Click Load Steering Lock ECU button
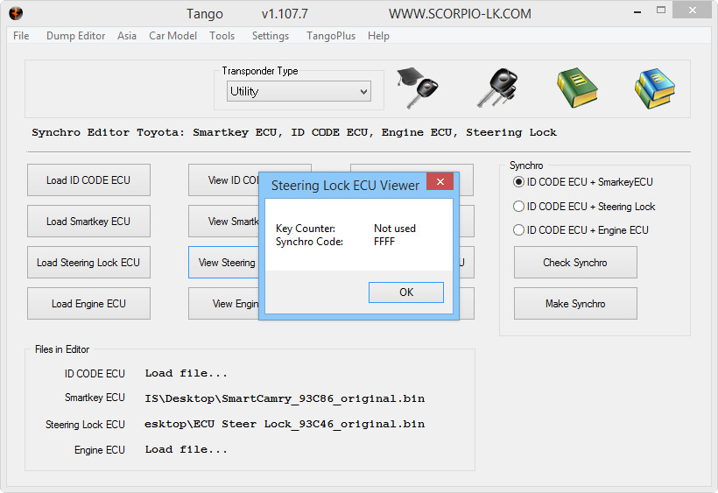Screen dimensions: 718x493 tap(88, 263)
